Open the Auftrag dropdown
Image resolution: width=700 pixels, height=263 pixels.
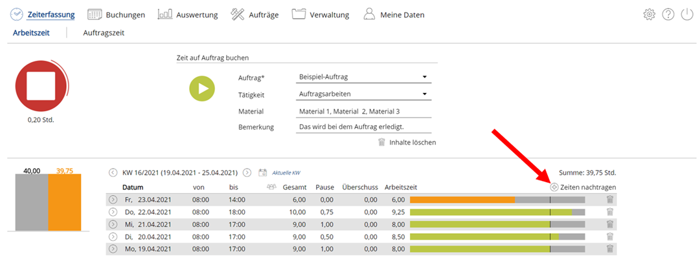363,77
